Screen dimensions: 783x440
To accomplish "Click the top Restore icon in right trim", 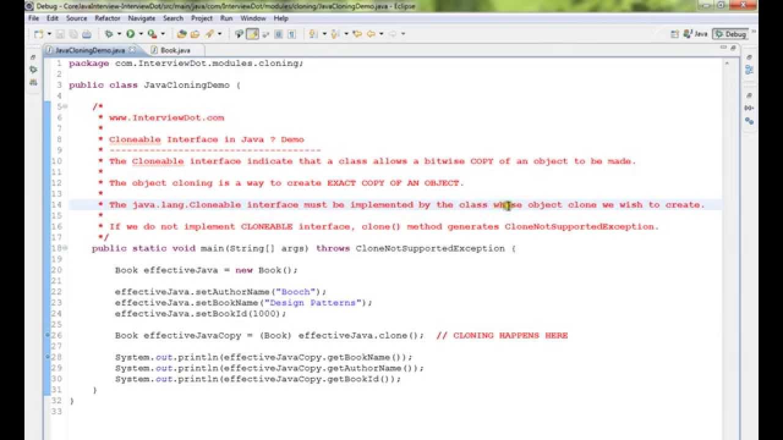I will coord(749,57).
